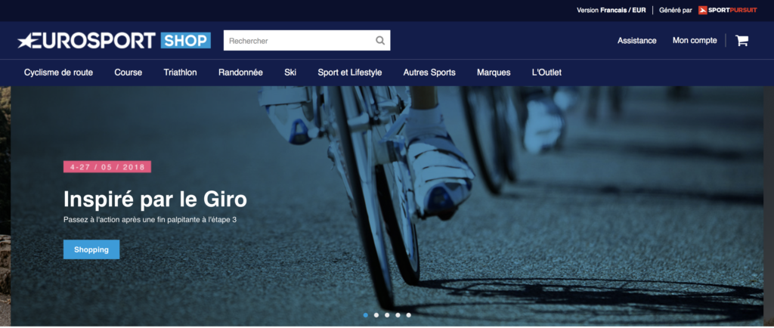Viewport: 774px width, 328px height.
Task: Click the shopping cart icon
Action: tap(741, 41)
